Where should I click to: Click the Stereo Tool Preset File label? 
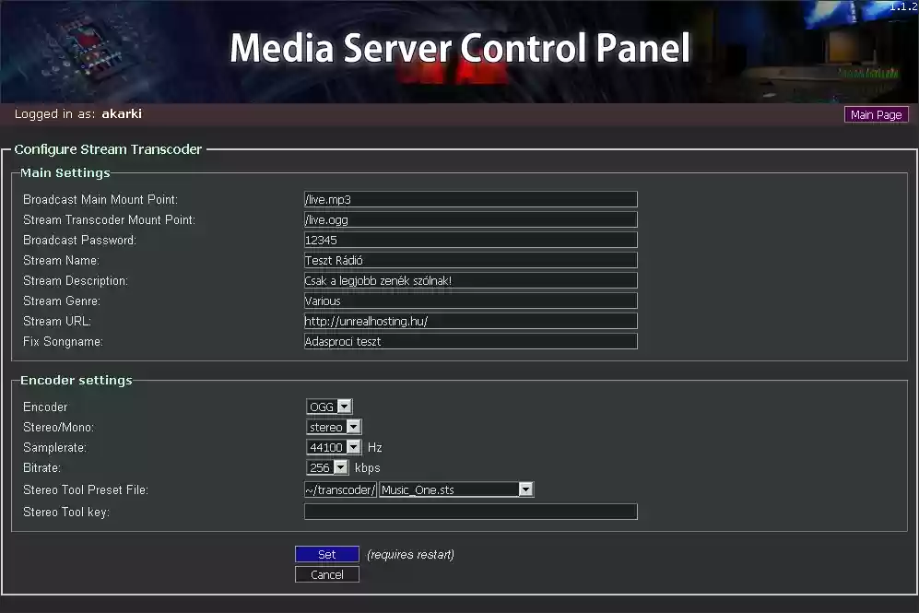[86, 489]
